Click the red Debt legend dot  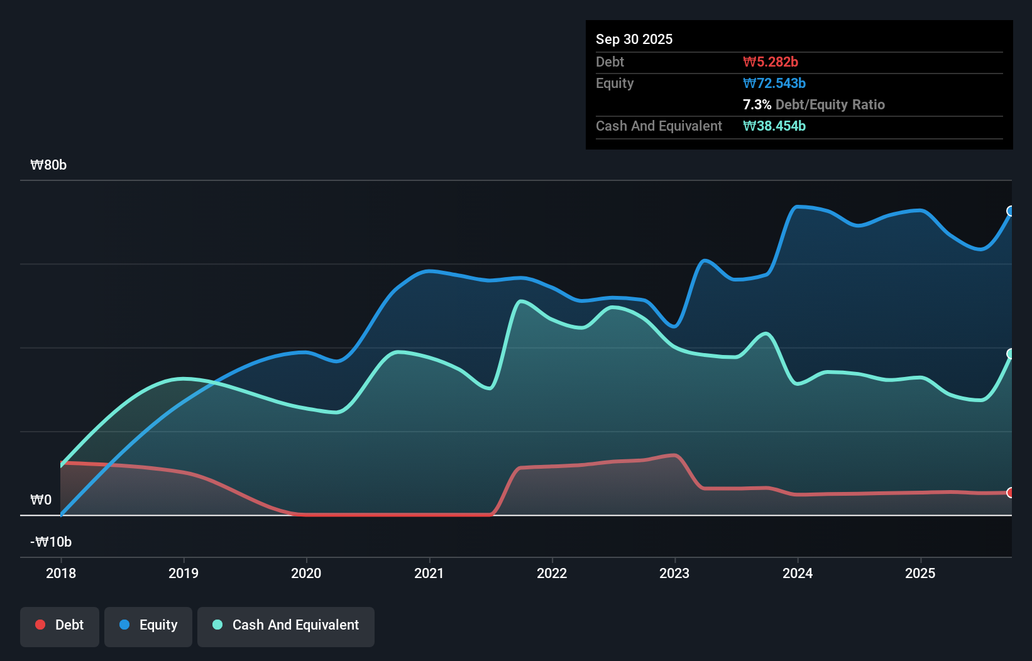40,625
